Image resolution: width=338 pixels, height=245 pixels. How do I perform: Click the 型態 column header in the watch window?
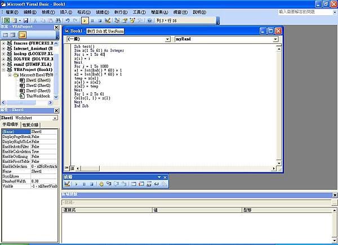pos(287,210)
